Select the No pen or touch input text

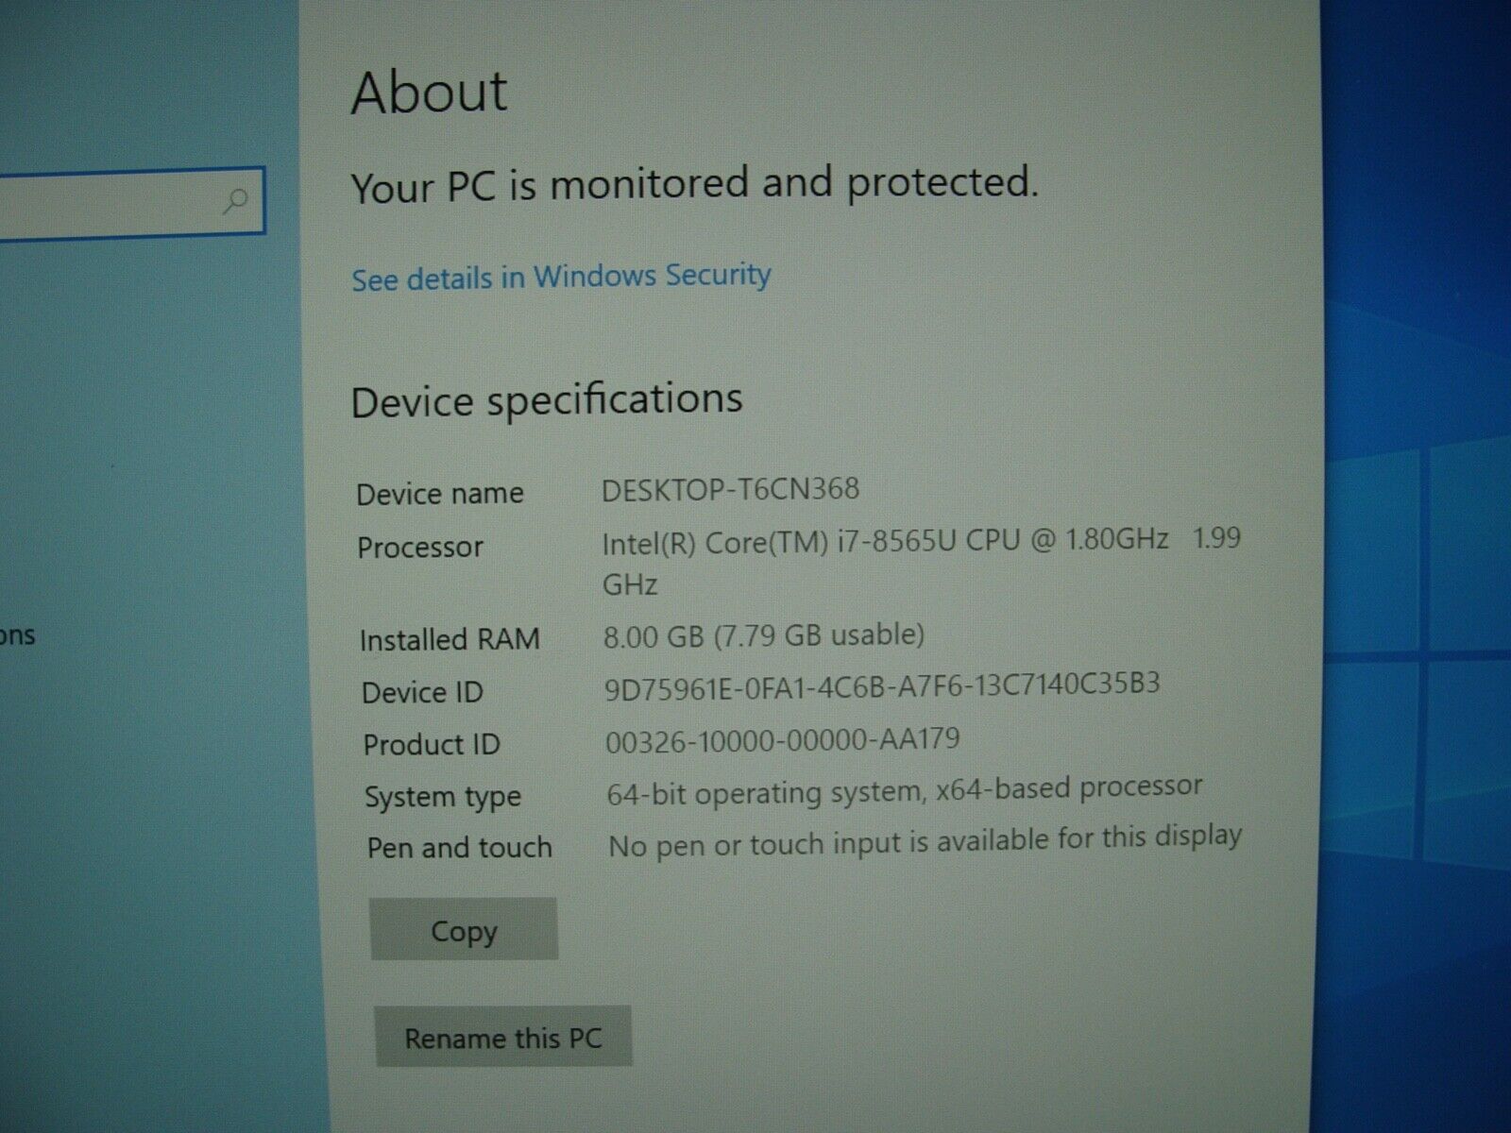pyautogui.click(x=925, y=840)
